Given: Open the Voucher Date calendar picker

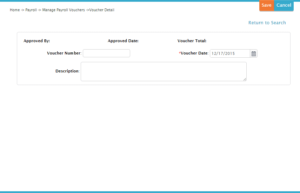Looking at the screenshot, I should tap(254, 53).
